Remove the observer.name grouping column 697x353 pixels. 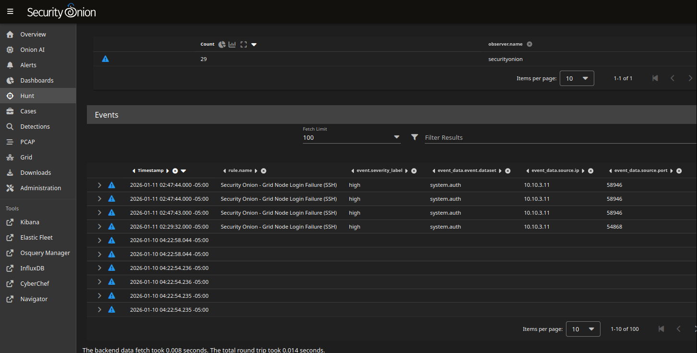point(529,44)
